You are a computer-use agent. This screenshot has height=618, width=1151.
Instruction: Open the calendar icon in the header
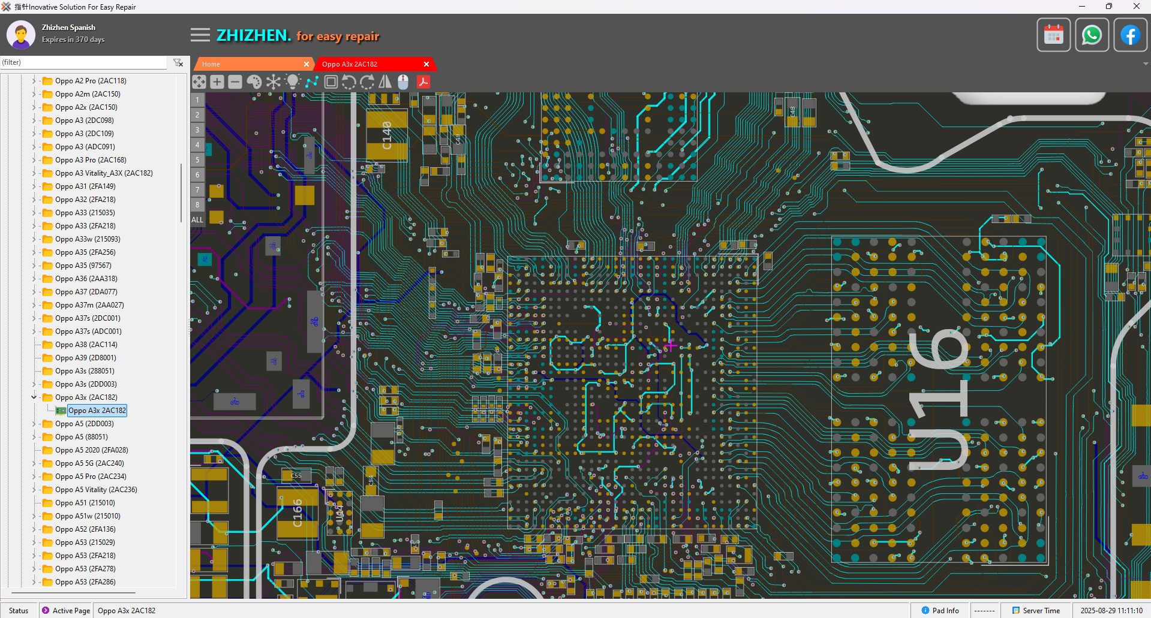1054,35
